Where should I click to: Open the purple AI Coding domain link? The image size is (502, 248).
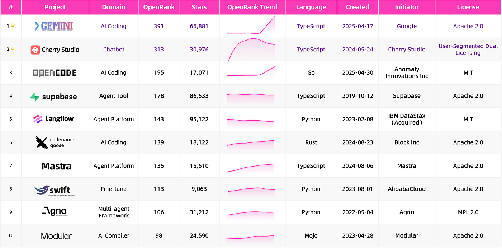tap(114, 26)
